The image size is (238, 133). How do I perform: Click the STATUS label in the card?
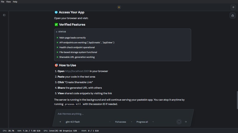[62, 32]
